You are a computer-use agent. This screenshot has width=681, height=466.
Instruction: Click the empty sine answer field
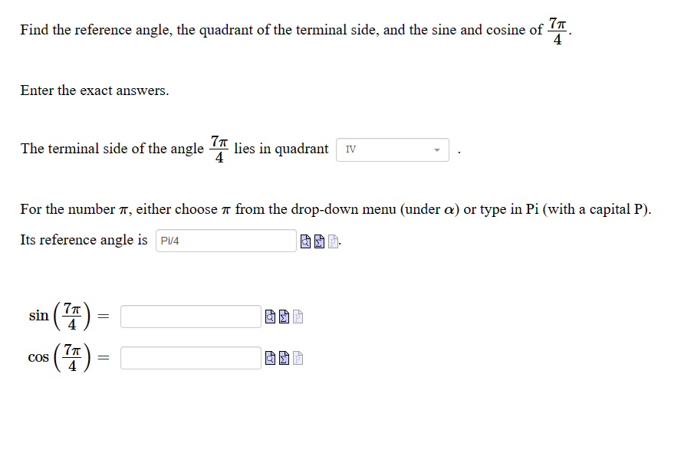coord(190,316)
